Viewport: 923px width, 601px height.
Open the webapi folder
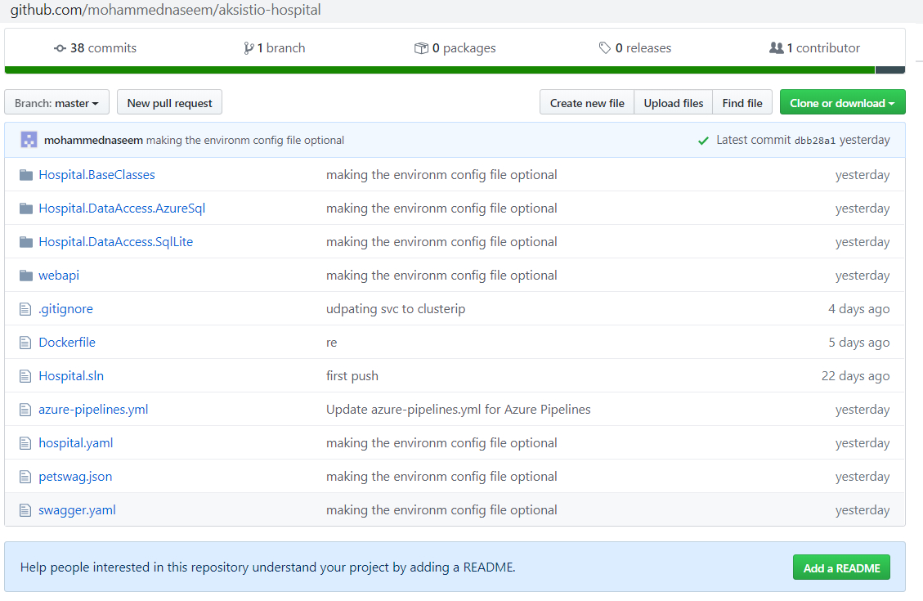(59, 276)
